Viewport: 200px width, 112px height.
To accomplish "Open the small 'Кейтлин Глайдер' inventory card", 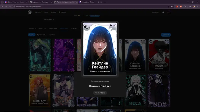I will 135,55.
